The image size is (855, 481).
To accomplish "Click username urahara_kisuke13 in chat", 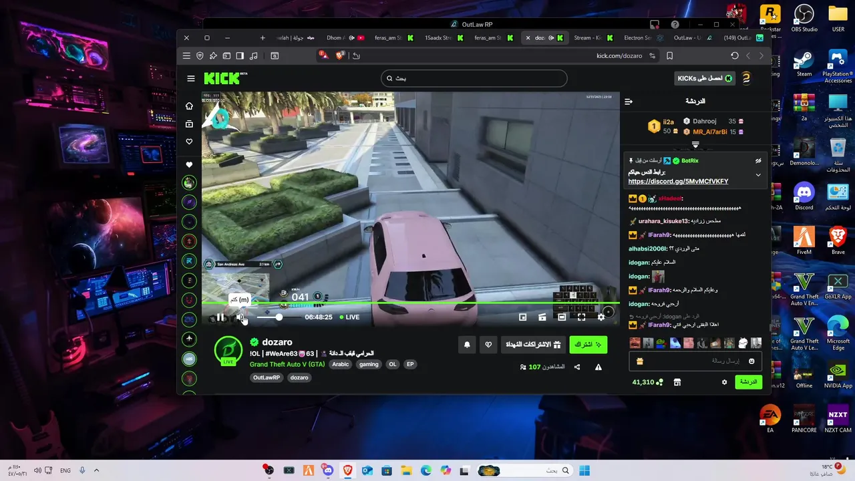I will coord(663,221).
